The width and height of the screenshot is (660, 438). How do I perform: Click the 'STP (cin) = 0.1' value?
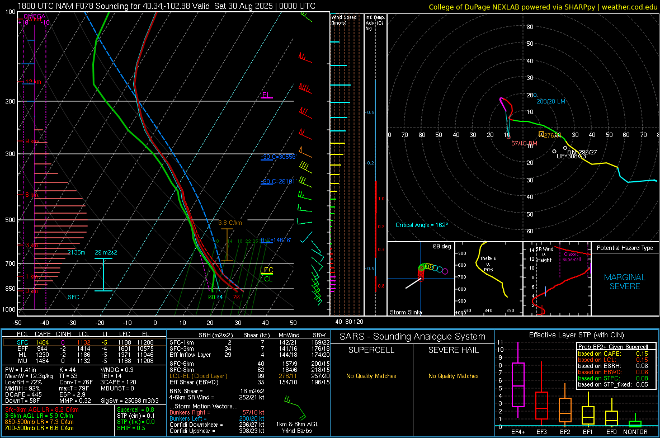(x=136, y=416)
